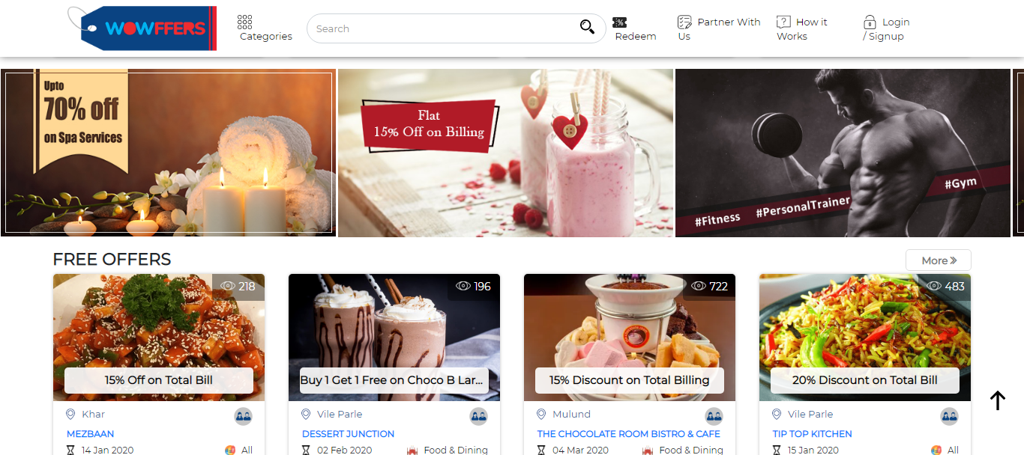Click the people icon on Tip Top Kitchen card
Screen dimensions: 1024x455
tap(950, 417)
